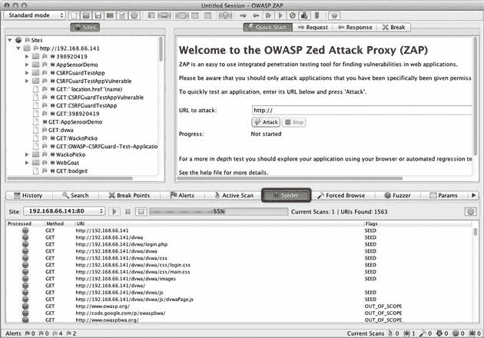484x338 pixels.
Task: Click the drop request circle-slash icon
Action: click(x=292, y=15)
